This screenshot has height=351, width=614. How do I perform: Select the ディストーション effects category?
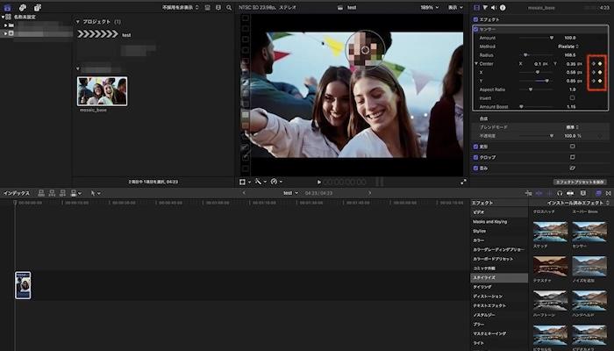coord(489,296)
